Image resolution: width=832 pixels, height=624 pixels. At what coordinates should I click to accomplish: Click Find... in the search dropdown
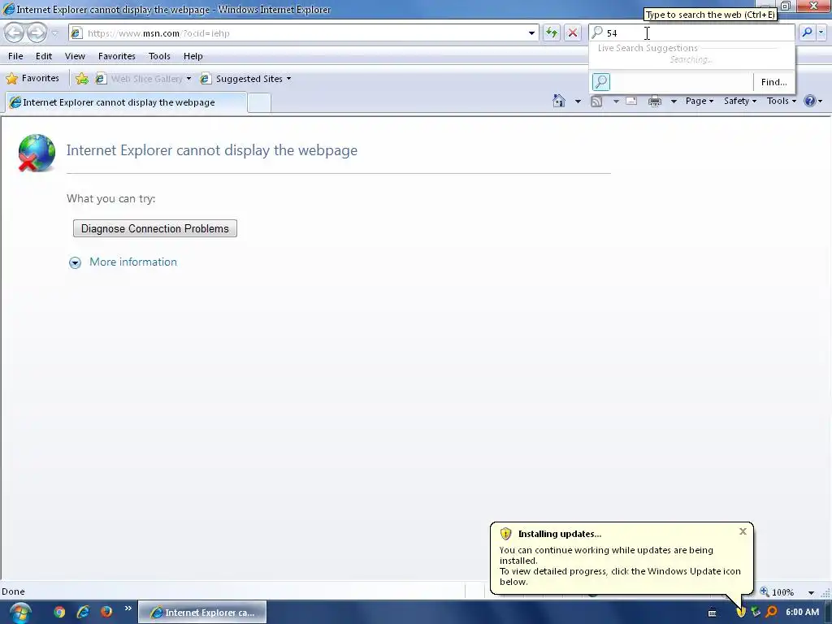773,82
